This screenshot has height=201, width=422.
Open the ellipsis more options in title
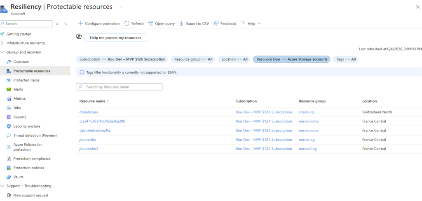click(x=122, y=7)
